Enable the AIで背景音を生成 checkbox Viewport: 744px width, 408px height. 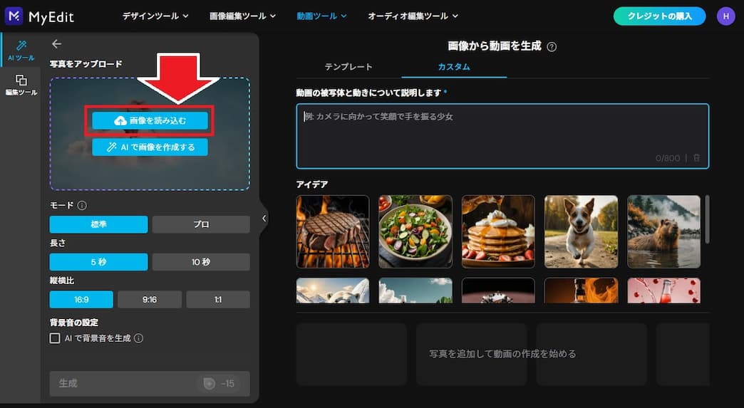(55, 338)
